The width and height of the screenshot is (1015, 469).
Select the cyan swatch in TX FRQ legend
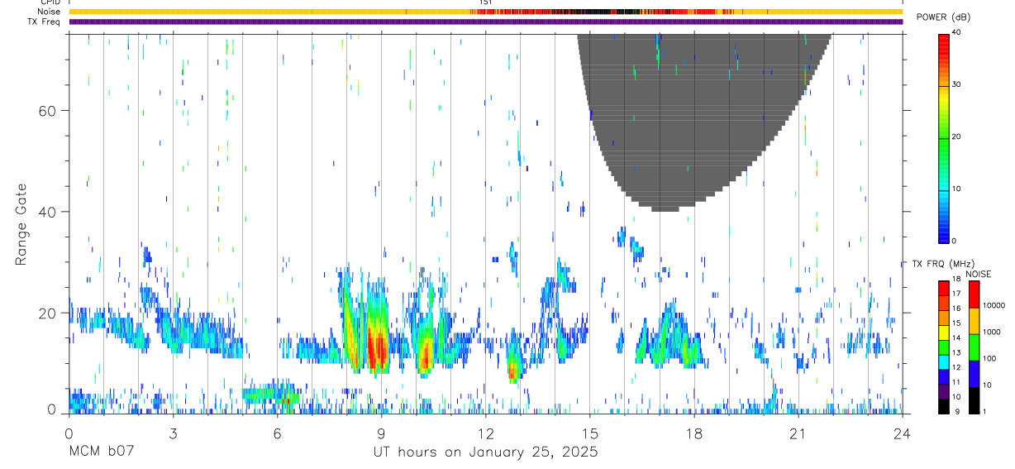[x=944, y=362]
